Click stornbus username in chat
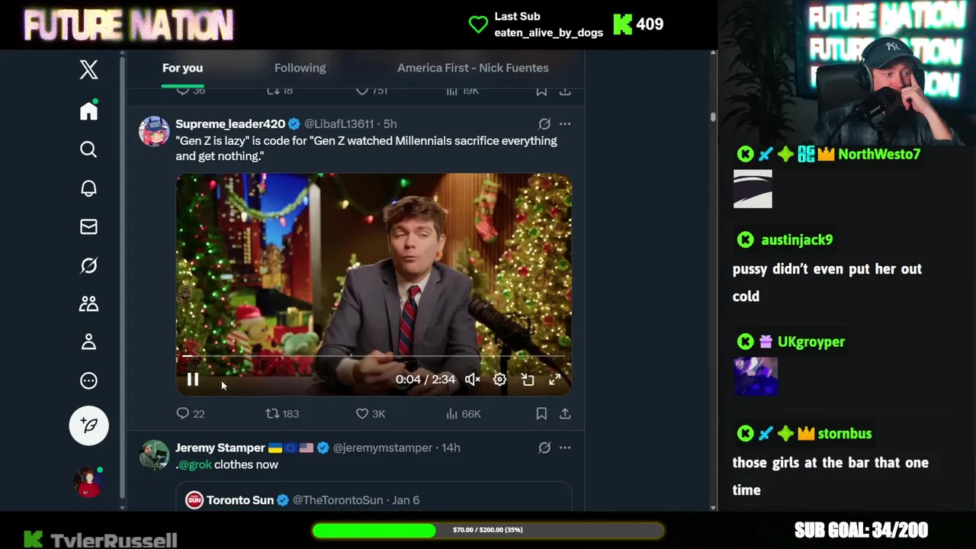Viewport: 976px width, 549px height. (x=844, y=433)
